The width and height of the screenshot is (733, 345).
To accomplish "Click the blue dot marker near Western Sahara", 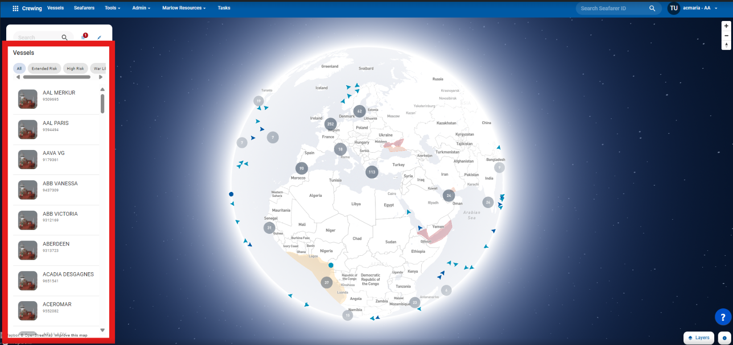I will pyautogui.click(x=231, y=194).
